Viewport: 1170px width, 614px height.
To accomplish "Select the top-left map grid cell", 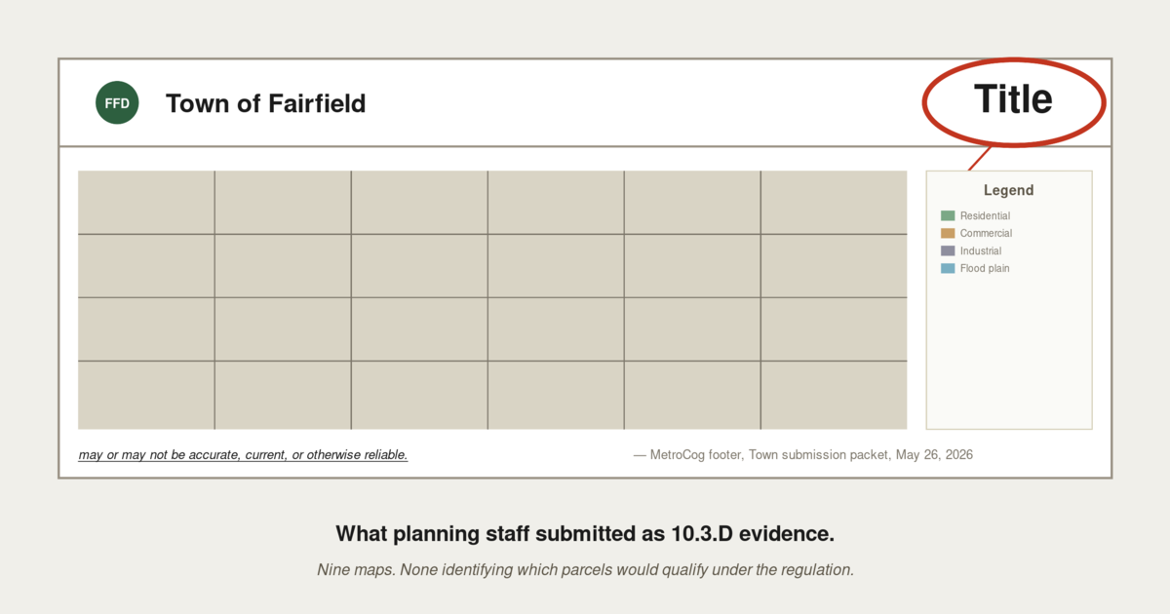I will coord(146,203).
